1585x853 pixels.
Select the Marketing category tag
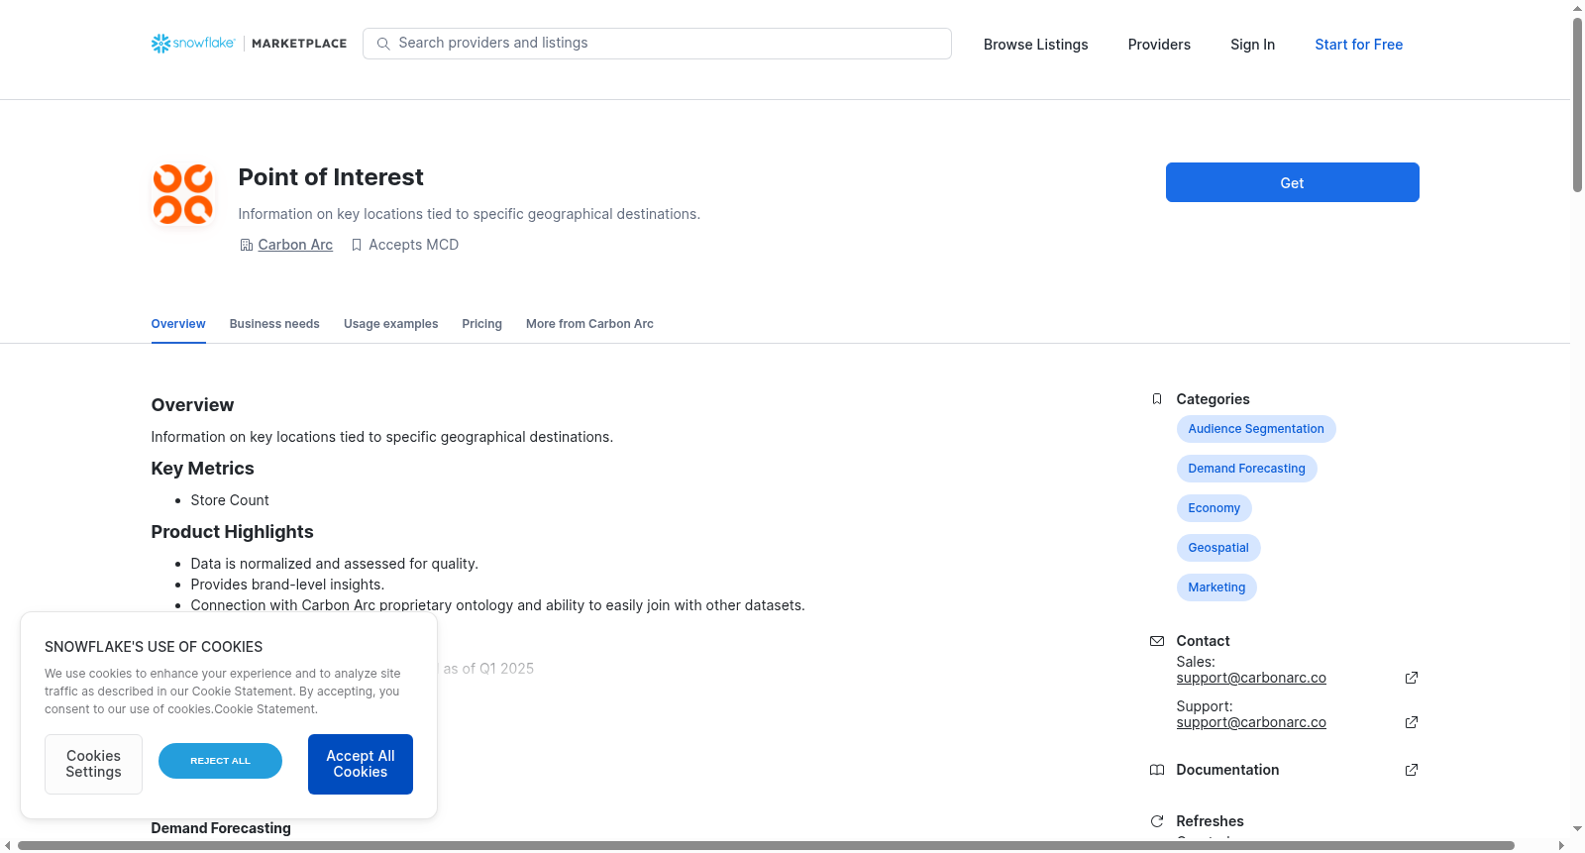1216,587
